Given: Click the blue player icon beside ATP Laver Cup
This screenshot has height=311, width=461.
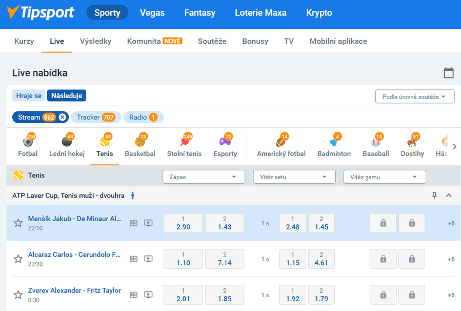Looking at the screenshot, I should (x=133, y=196).
